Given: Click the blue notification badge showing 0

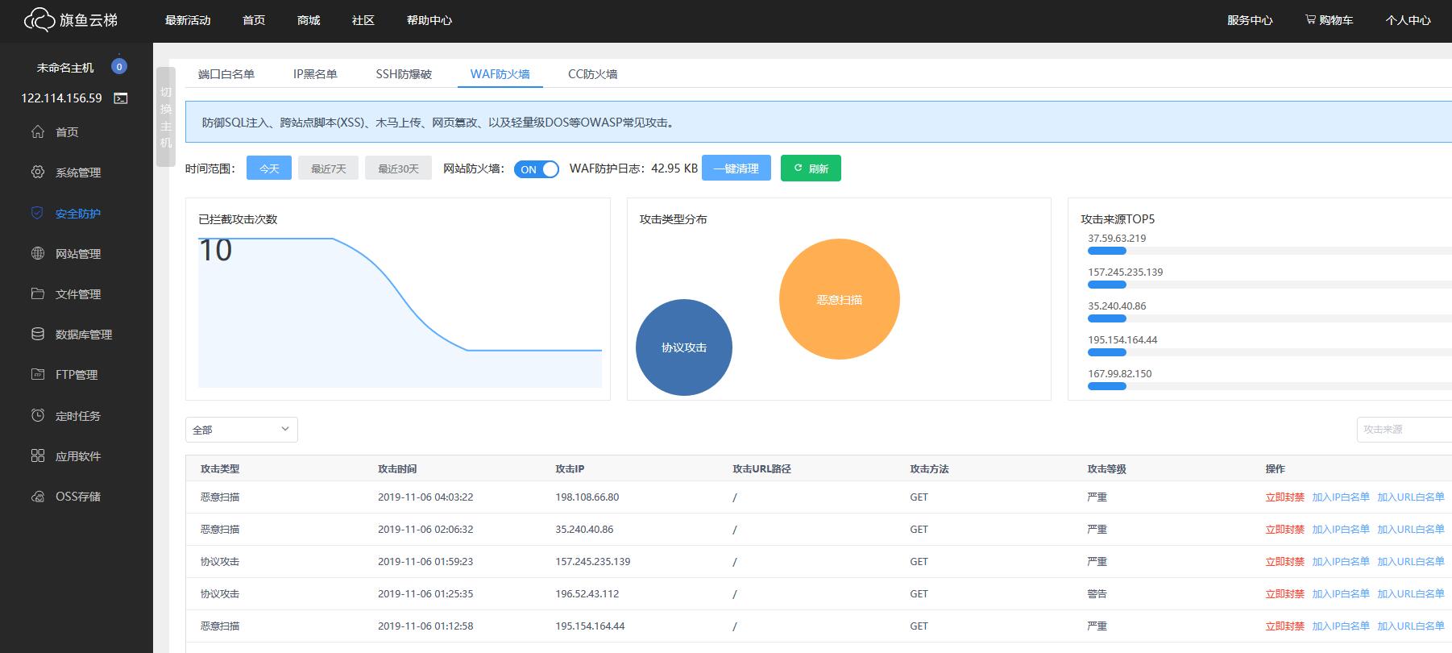Looking at the screenshot, I should pyautogui.click(x=119, y=67).
